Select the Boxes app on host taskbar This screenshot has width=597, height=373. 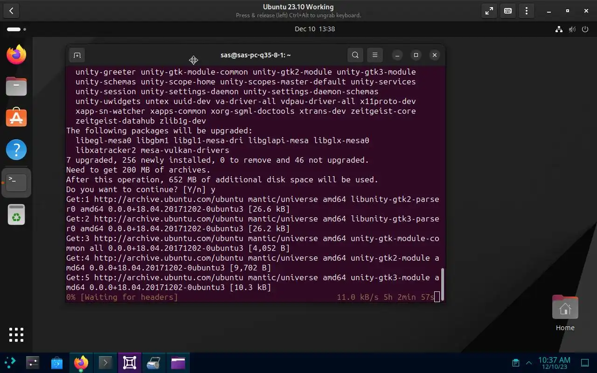pos(130,362)
